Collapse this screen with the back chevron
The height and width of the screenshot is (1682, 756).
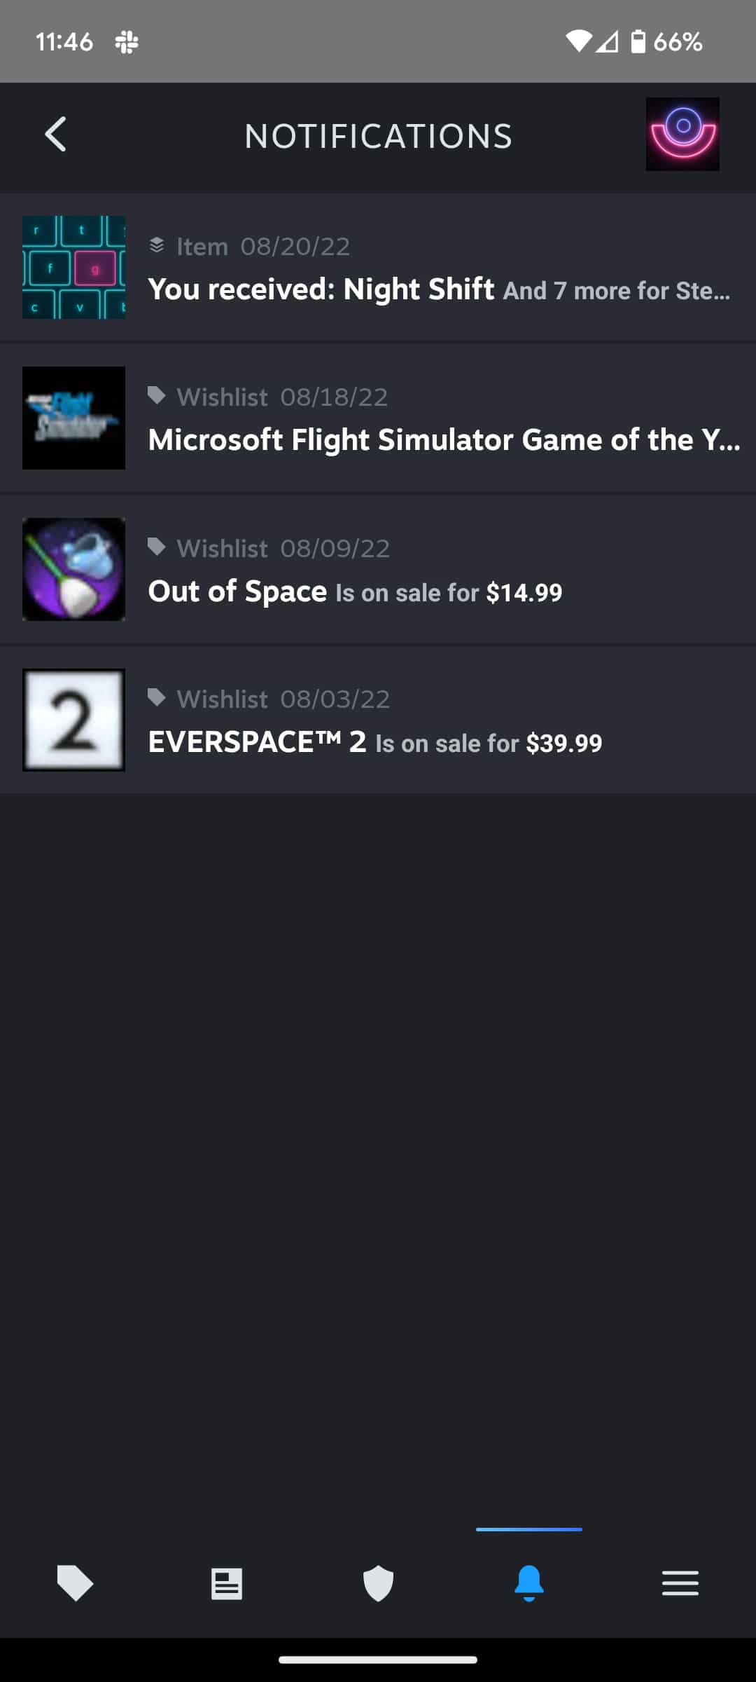(56, 135)
